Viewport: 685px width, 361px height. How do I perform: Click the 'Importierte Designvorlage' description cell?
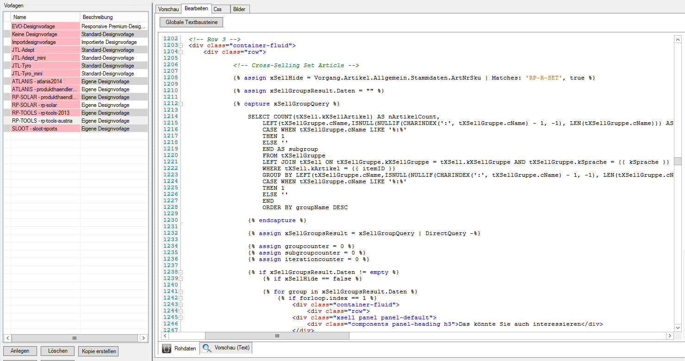coord(114,42)
